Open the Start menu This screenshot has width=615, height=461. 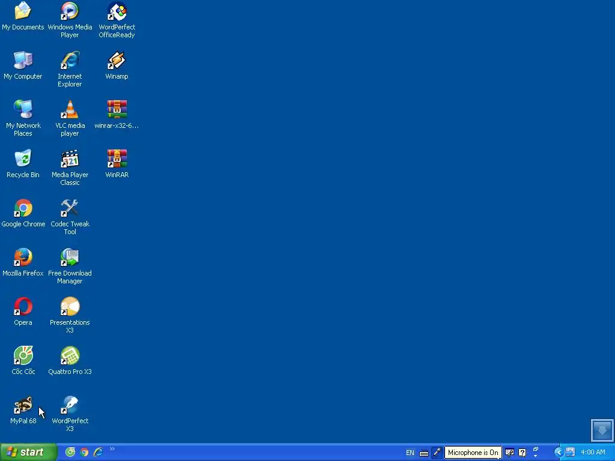pos(28,453)
